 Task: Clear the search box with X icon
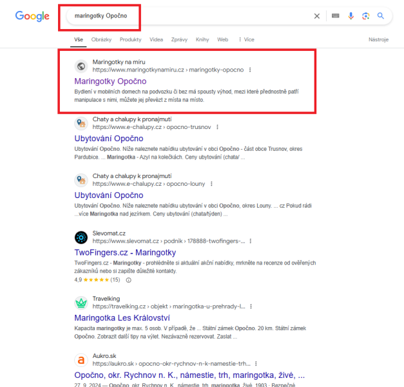[317, 16]
